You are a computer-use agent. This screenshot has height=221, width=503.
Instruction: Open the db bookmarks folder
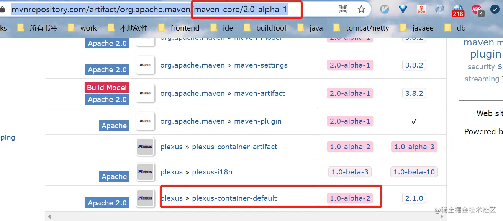pyautogui.click(x=455, y=28)
